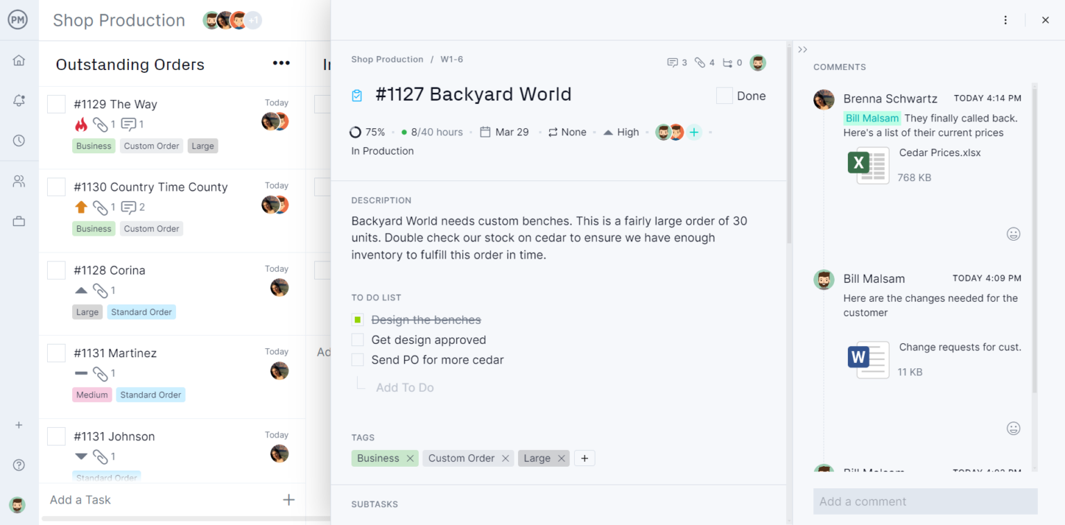Open notifications bell in sidebar
1065x525 pixels.
(x=19, y=101)
